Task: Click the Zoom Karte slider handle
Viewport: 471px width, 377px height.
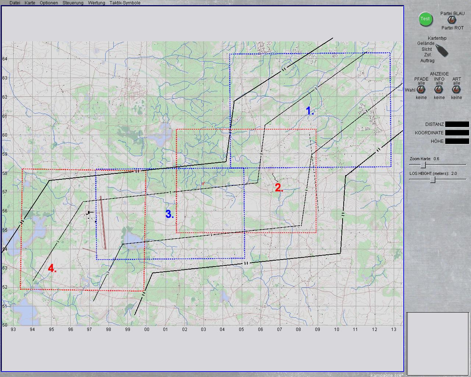Action: coord(423,165)
